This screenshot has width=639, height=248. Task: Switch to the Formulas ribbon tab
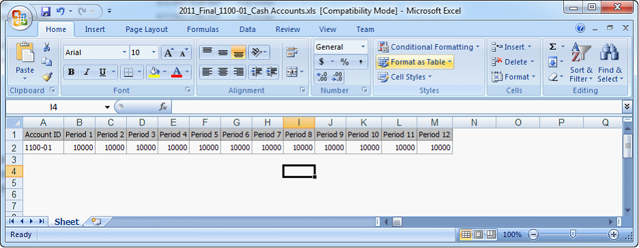203,29
